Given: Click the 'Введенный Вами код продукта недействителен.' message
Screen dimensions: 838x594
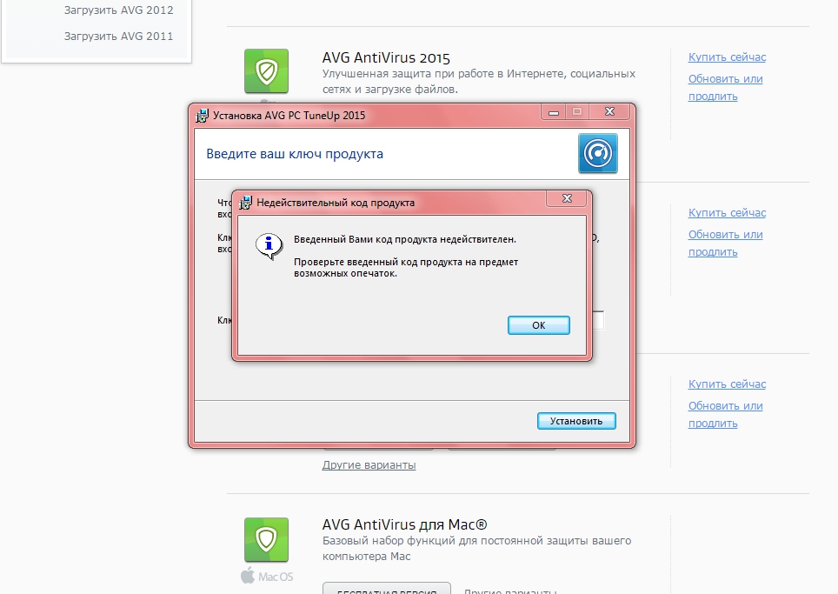Looking at the screenshot, I should pyautogui.click(x=405, y=239).
